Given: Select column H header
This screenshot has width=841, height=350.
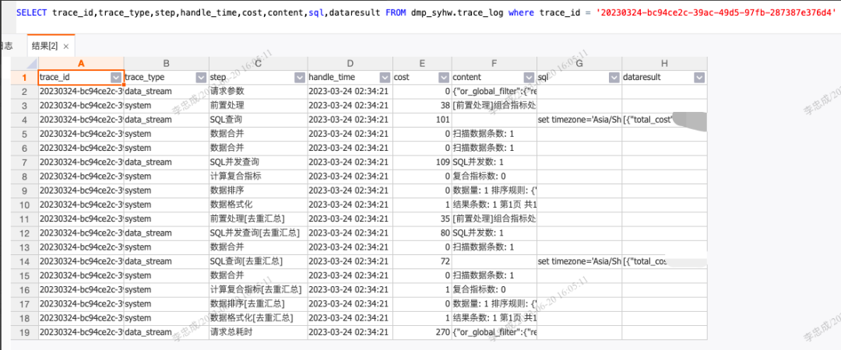Looking at the screenshot, I should click(664, 63).
